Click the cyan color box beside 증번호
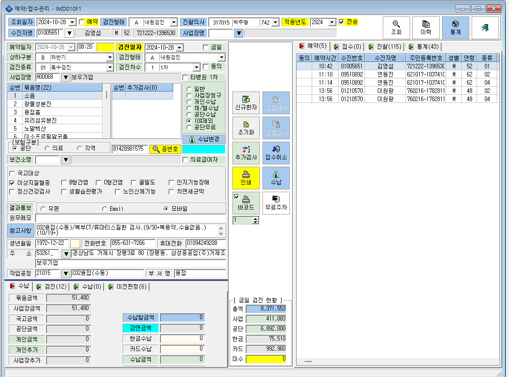Image resolution: width=509 pixels, height=377 pixels. (204, 149)
